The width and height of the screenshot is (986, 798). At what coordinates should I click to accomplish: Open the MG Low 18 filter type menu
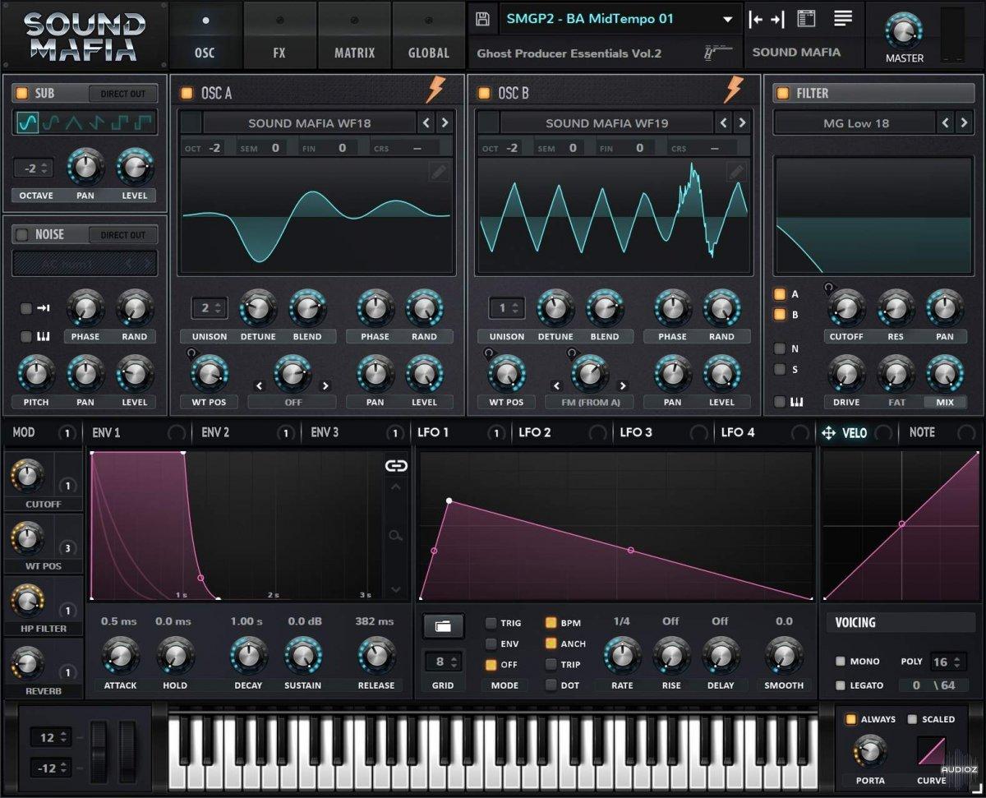coord(855,123)
